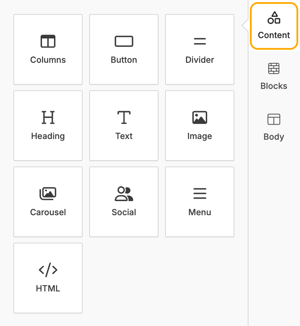Select the Columns content block
The height and width of the screenshot is (326, 300).
point(48,49)
